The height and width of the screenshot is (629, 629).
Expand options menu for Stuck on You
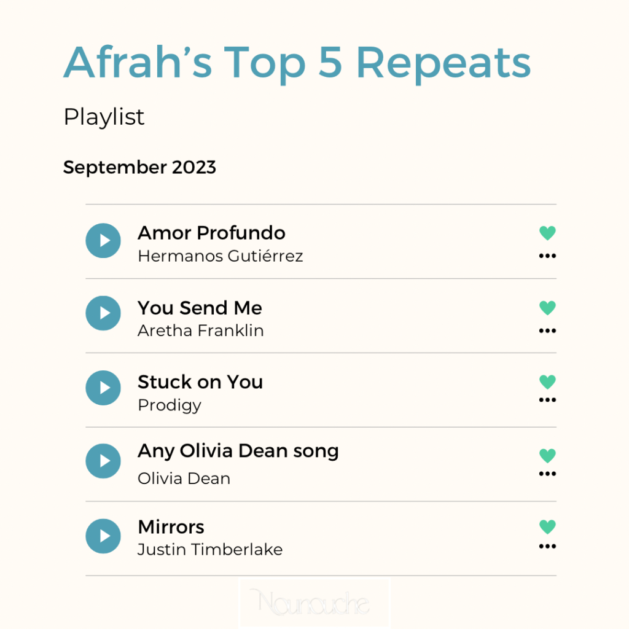click(547, 400)
